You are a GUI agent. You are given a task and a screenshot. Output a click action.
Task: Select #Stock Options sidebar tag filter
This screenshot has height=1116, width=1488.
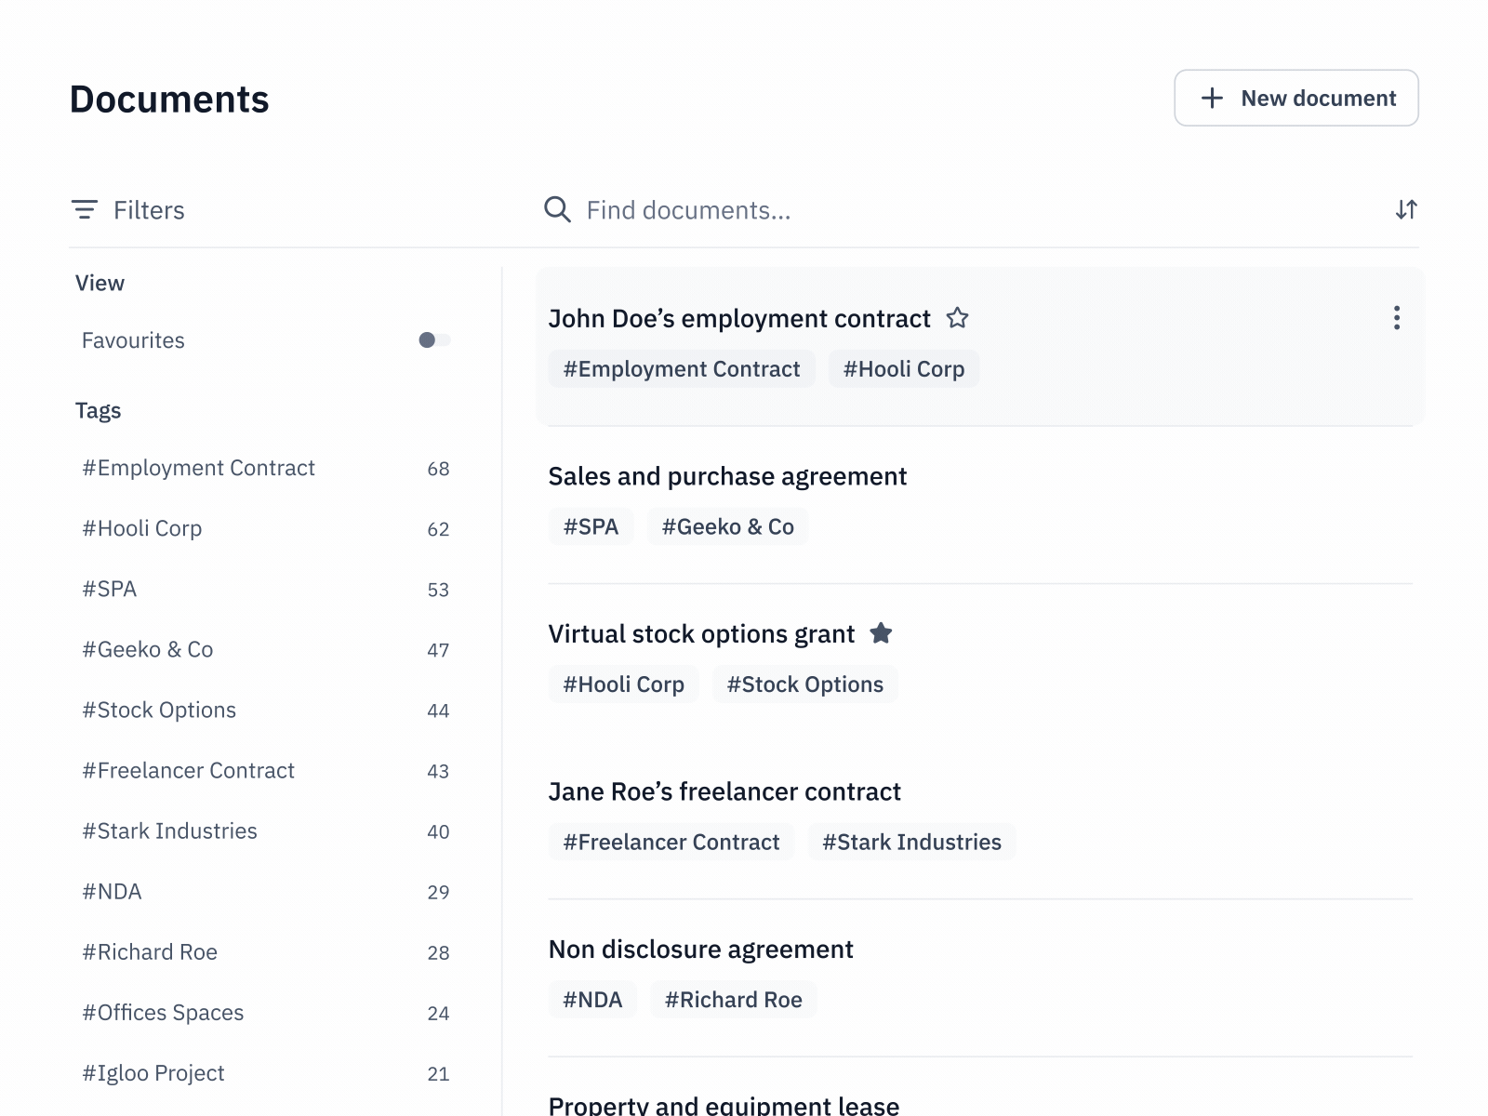coord(159,711)
